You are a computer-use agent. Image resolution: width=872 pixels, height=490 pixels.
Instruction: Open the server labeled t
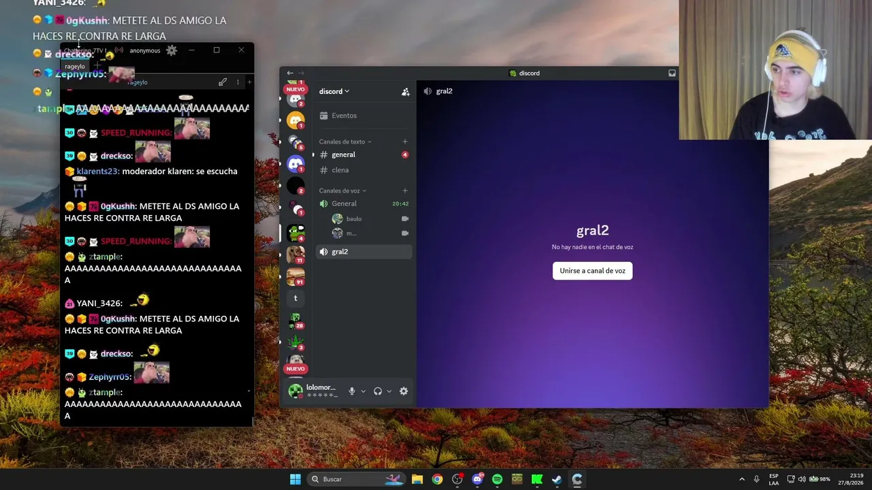click(296, 298)
